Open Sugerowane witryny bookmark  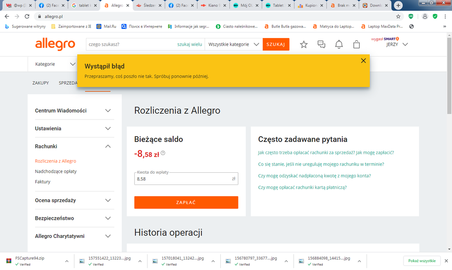point(25,26)
